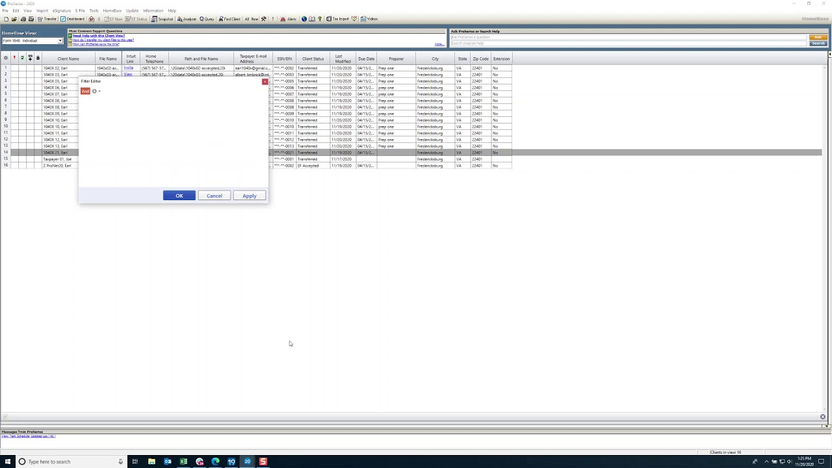Screen dimensions: 832x468
Task: Click the volume icon in system tray
Action: tap(790, 461)
